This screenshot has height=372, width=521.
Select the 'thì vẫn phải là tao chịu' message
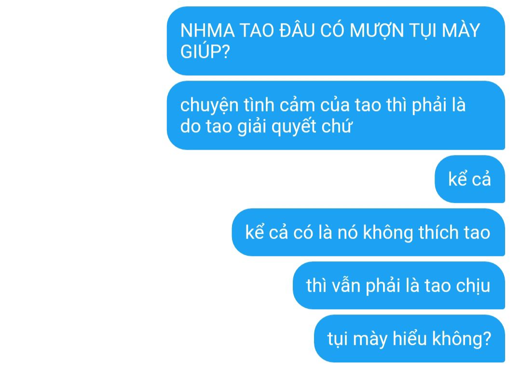click(x=399, y=286)
